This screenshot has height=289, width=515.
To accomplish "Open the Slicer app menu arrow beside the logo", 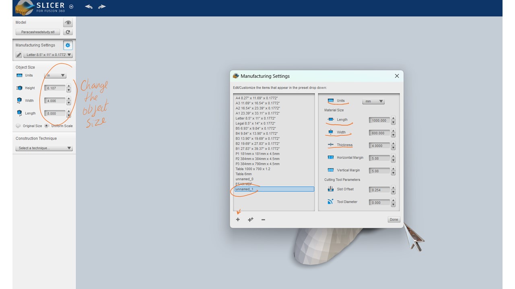I will [71, 6].
